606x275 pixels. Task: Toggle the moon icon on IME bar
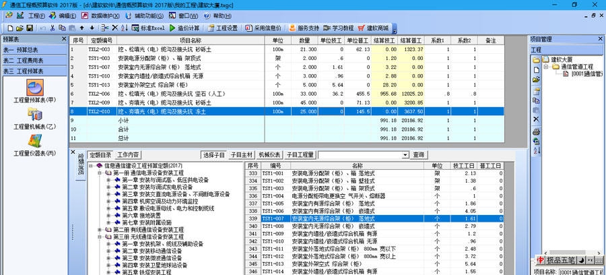click(581, 259)
